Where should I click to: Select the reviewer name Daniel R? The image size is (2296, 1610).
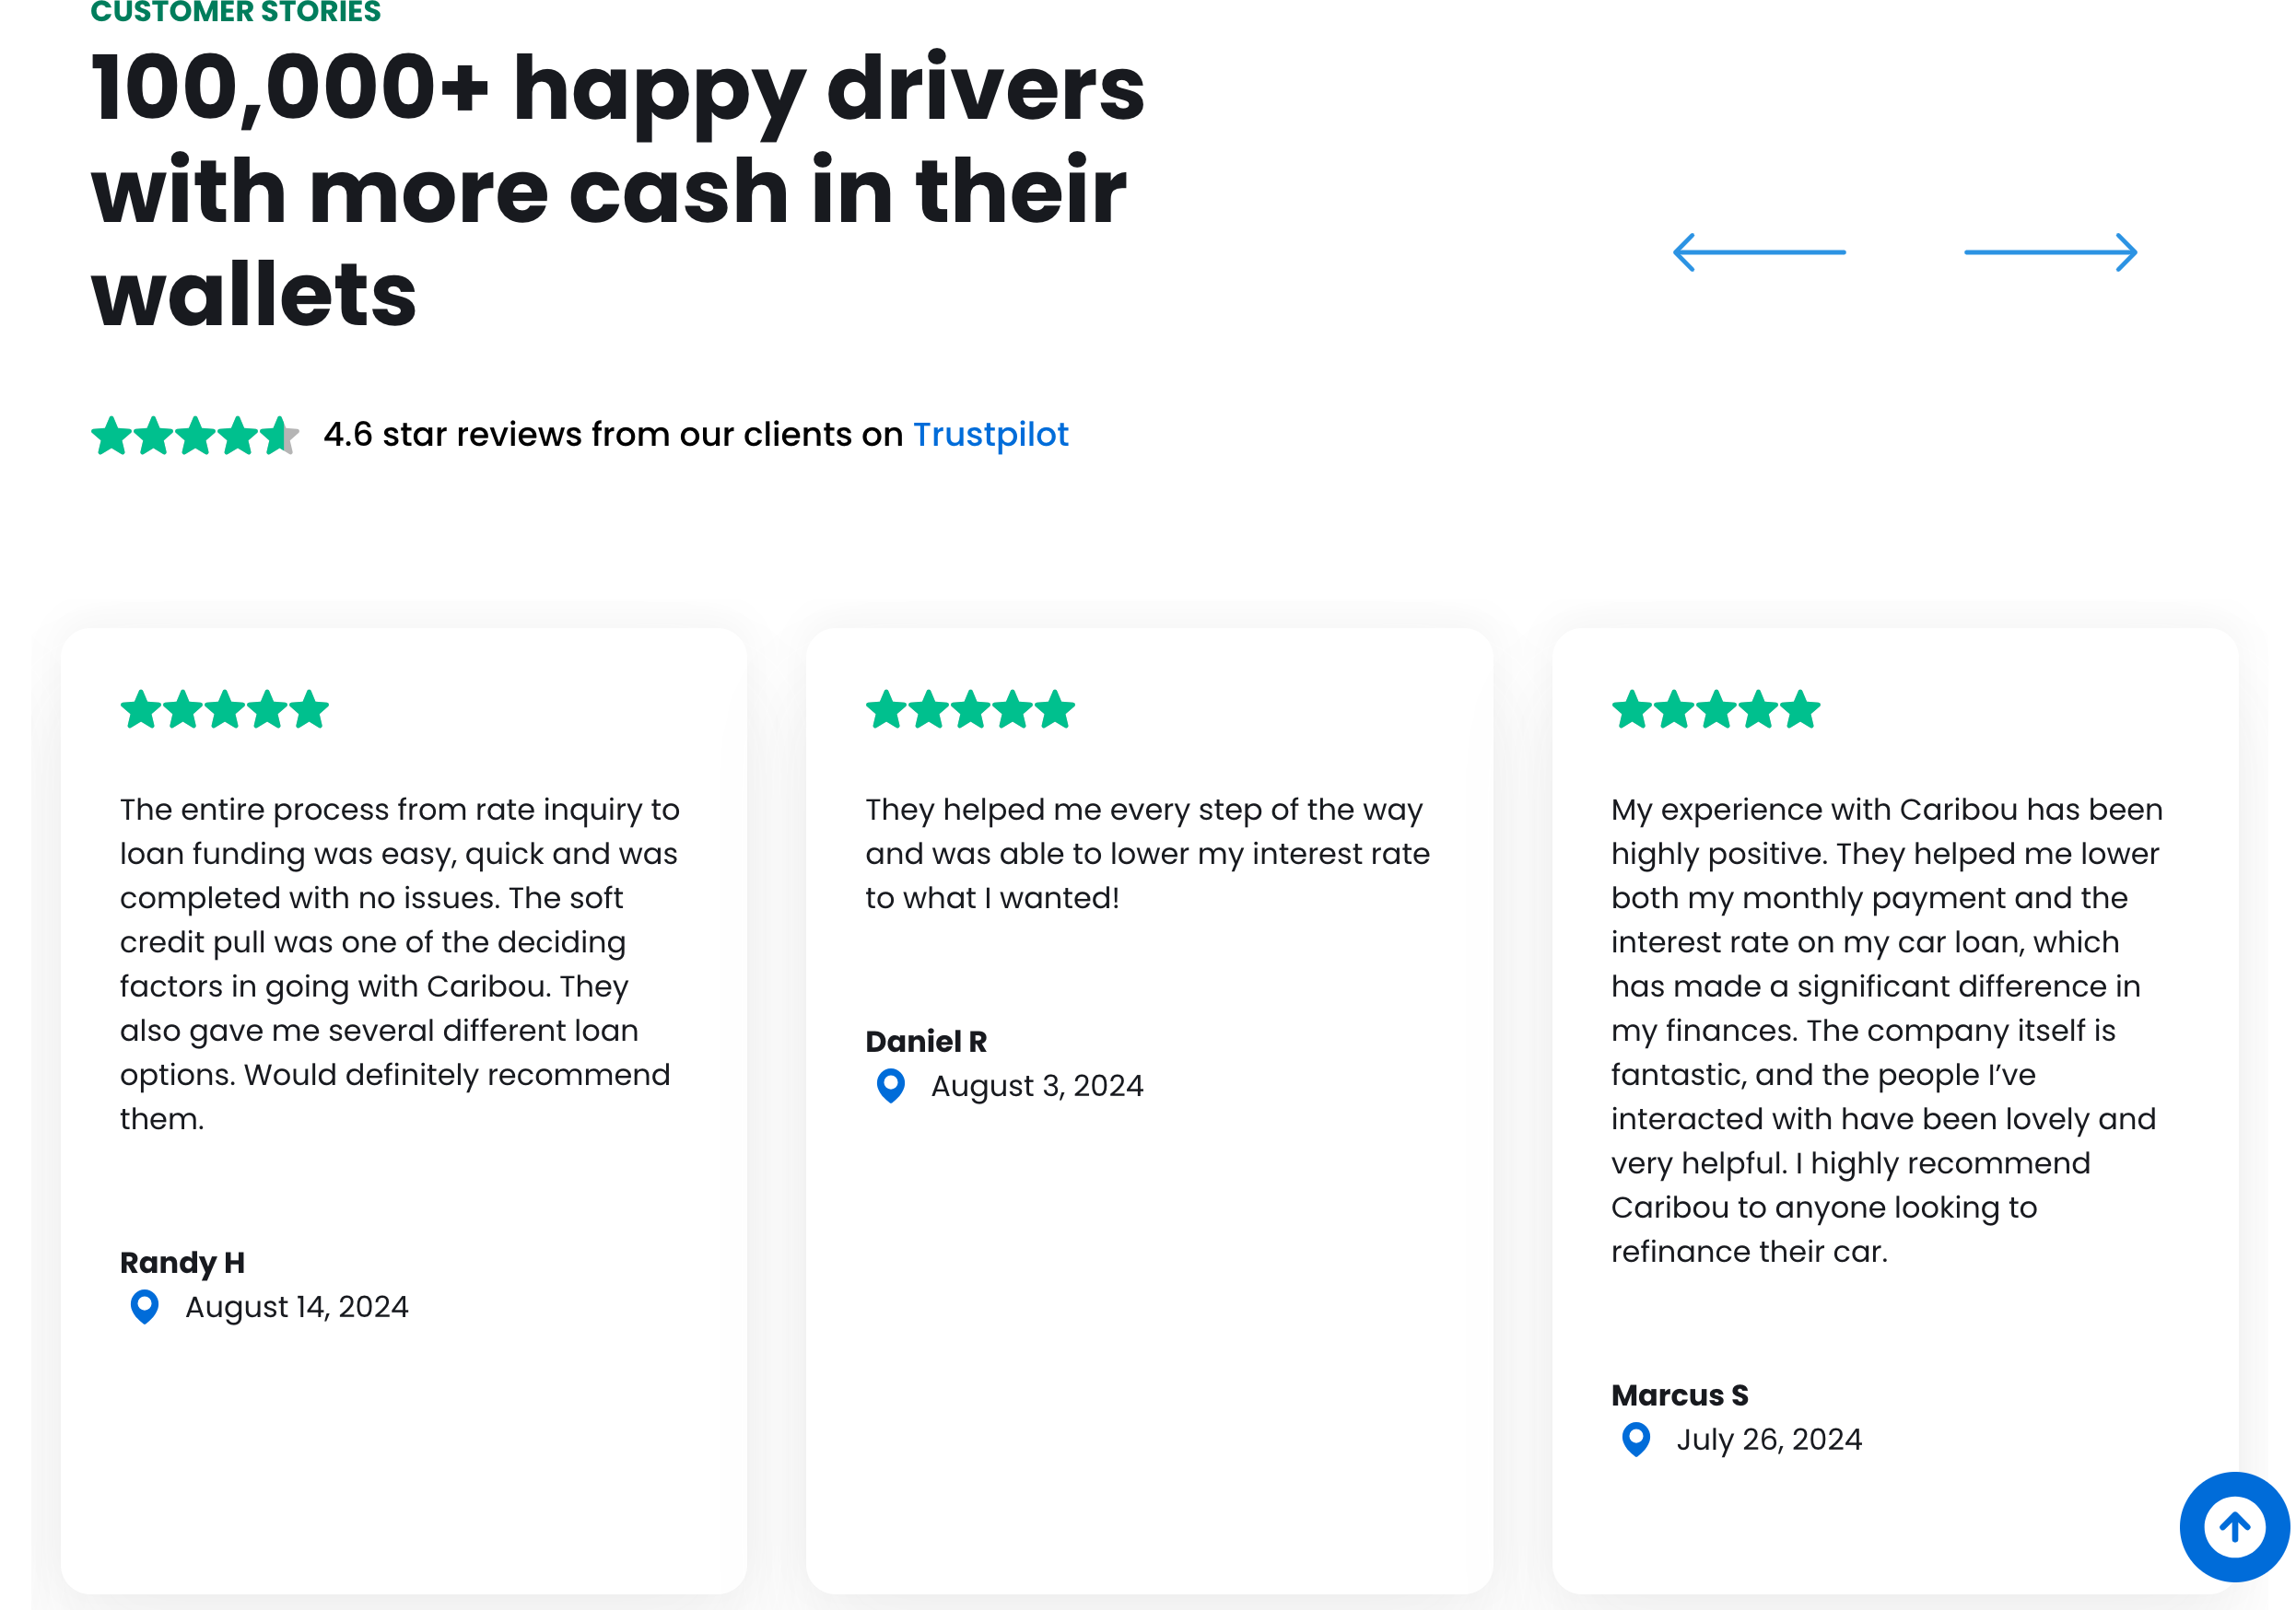click(926, 1042)
